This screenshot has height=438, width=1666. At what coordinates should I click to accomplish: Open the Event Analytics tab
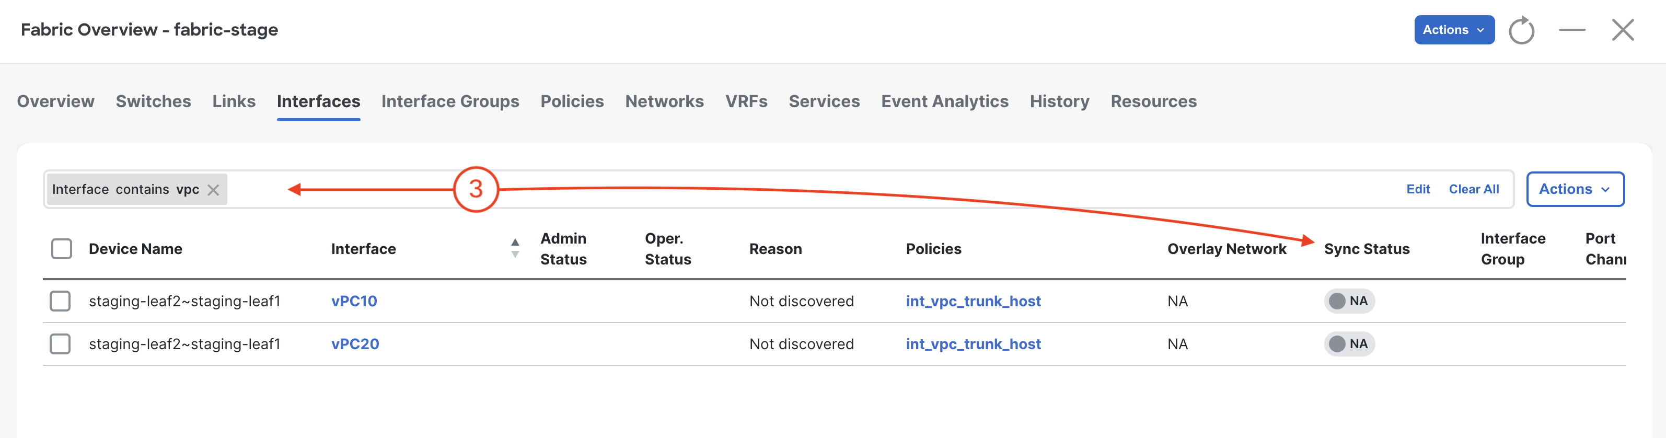click(945, 101)
